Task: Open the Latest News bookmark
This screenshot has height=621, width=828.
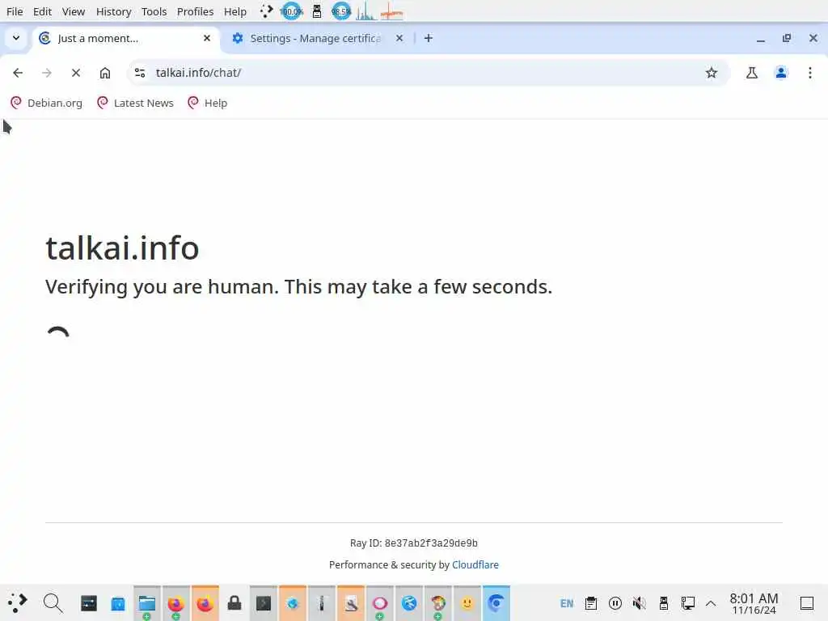Action: click(x=136, y=103)
